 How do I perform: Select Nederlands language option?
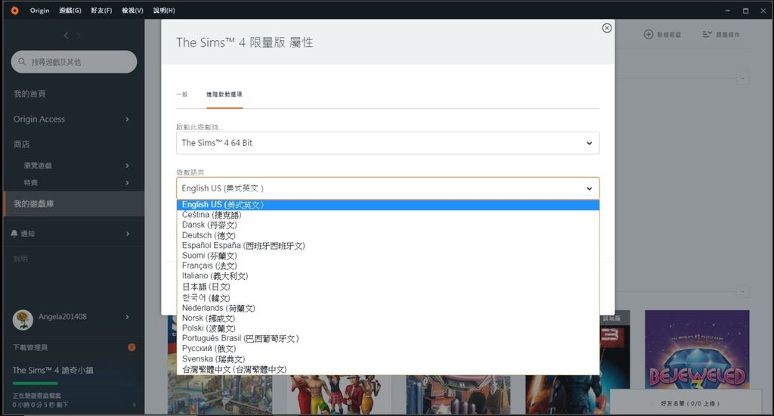click(388, 308)
